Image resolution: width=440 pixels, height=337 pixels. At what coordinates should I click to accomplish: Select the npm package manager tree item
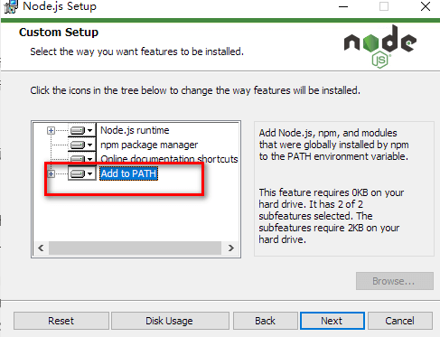click(x=149, y=145)
